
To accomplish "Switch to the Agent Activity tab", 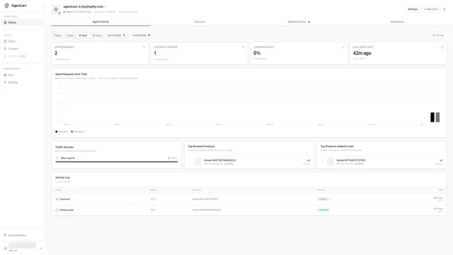I will 101,22.
